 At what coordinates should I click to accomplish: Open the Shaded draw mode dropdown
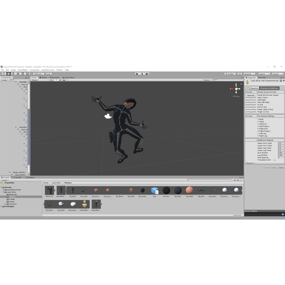(40, 80)
